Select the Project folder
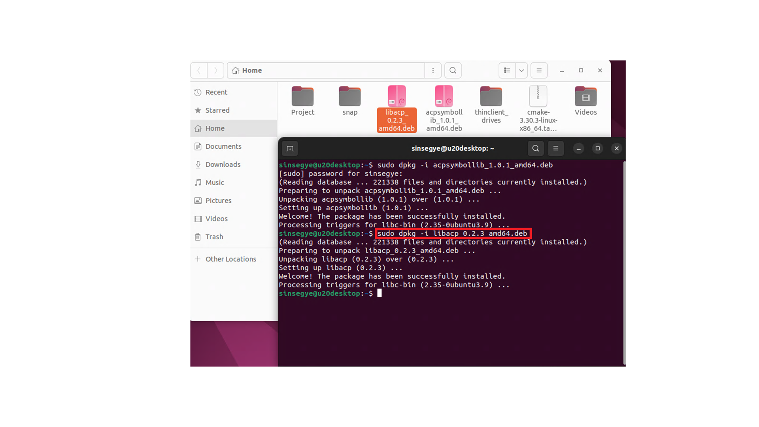Viewport: 759px width, 427px height. (x=302, y=97)
